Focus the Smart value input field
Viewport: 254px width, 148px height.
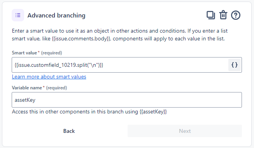coord(120,65)
